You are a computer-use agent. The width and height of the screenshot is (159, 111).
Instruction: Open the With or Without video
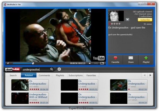coord(30,98)
